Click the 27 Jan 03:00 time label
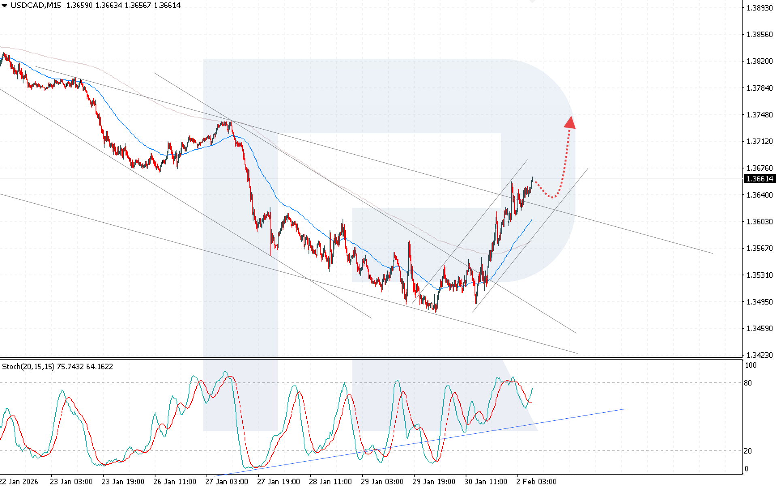 pos(226,481)
